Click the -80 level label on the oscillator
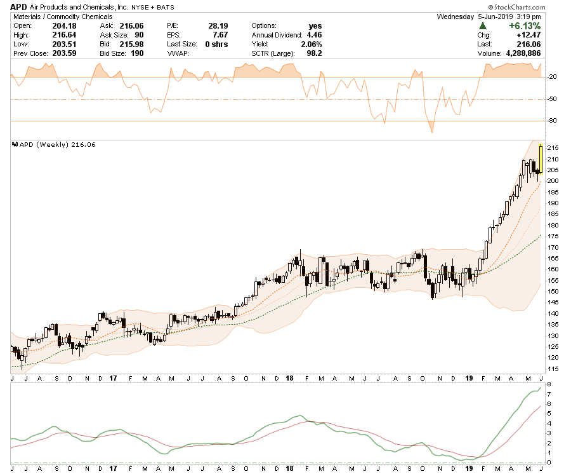 coord(553,121)
